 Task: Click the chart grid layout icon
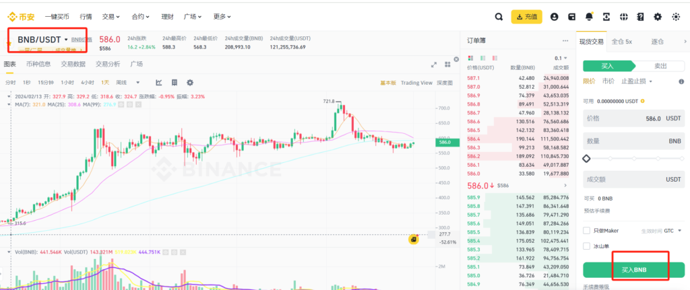click(447, 65)
